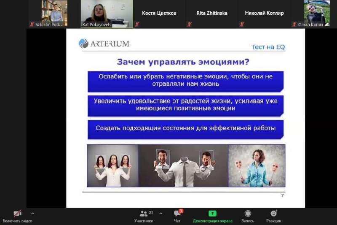Image resolution: width=337 pixels, height=225 pixels.
Task: Open the Участники participants panel
Action: coord(143,216)
